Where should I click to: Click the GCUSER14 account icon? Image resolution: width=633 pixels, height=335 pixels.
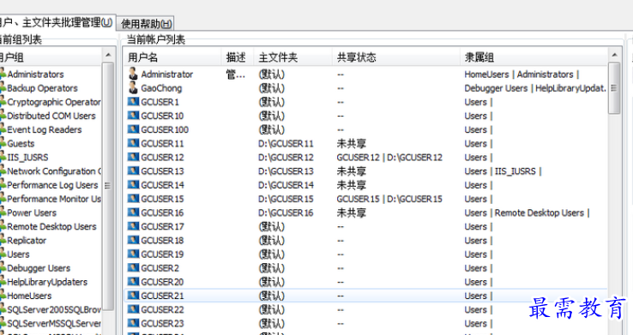point(133,184)
